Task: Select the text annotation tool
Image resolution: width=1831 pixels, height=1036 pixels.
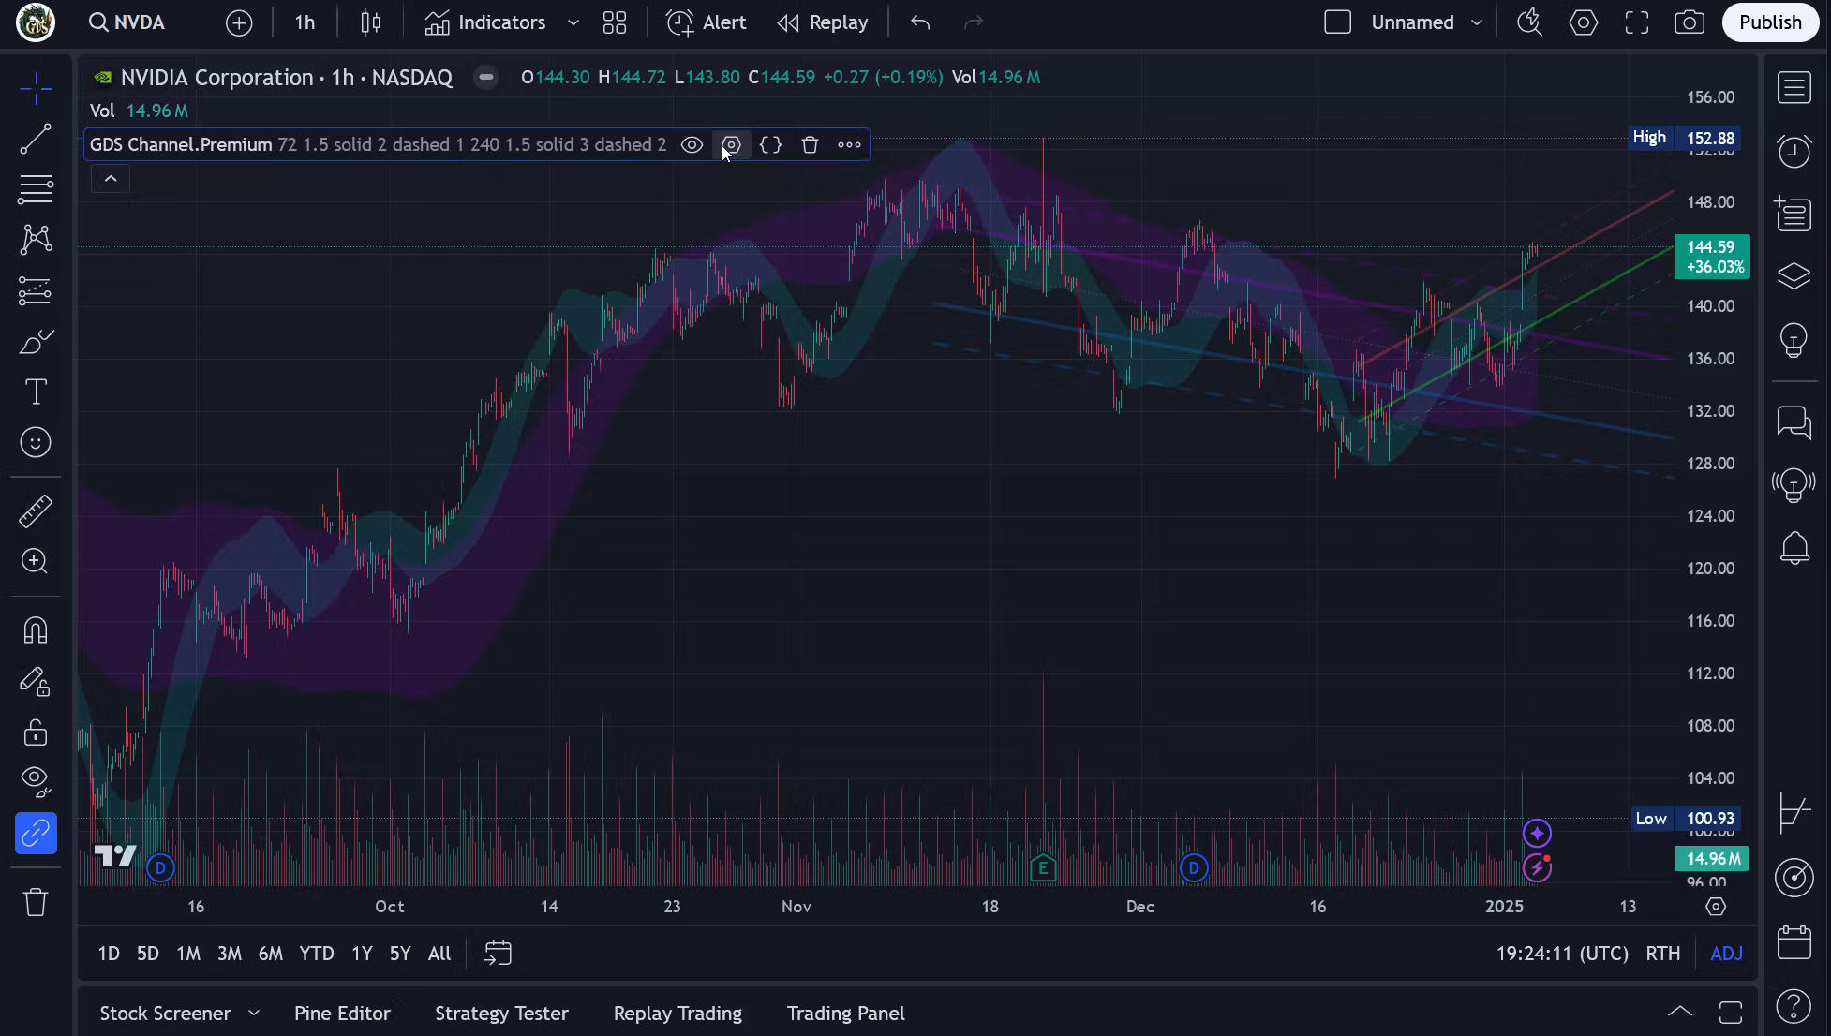Action: point(35,392)
